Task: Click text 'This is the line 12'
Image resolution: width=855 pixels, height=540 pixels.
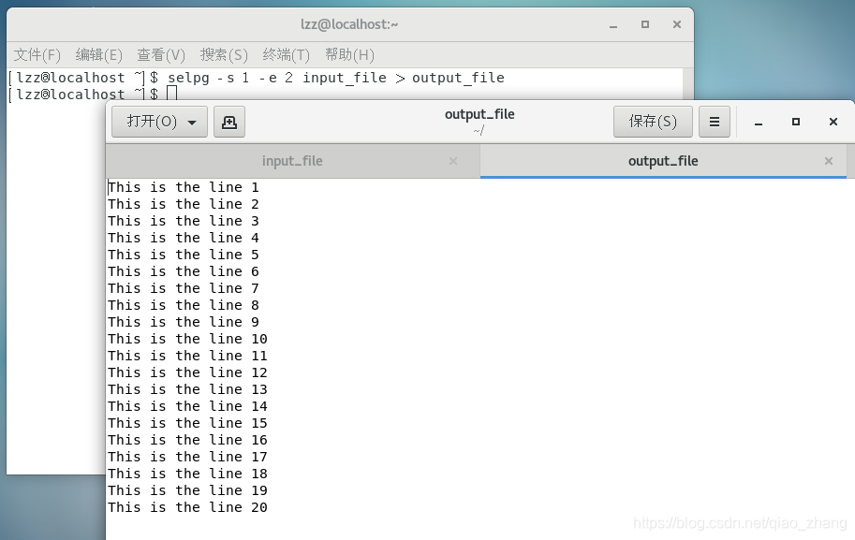Action: pos(187,372)
